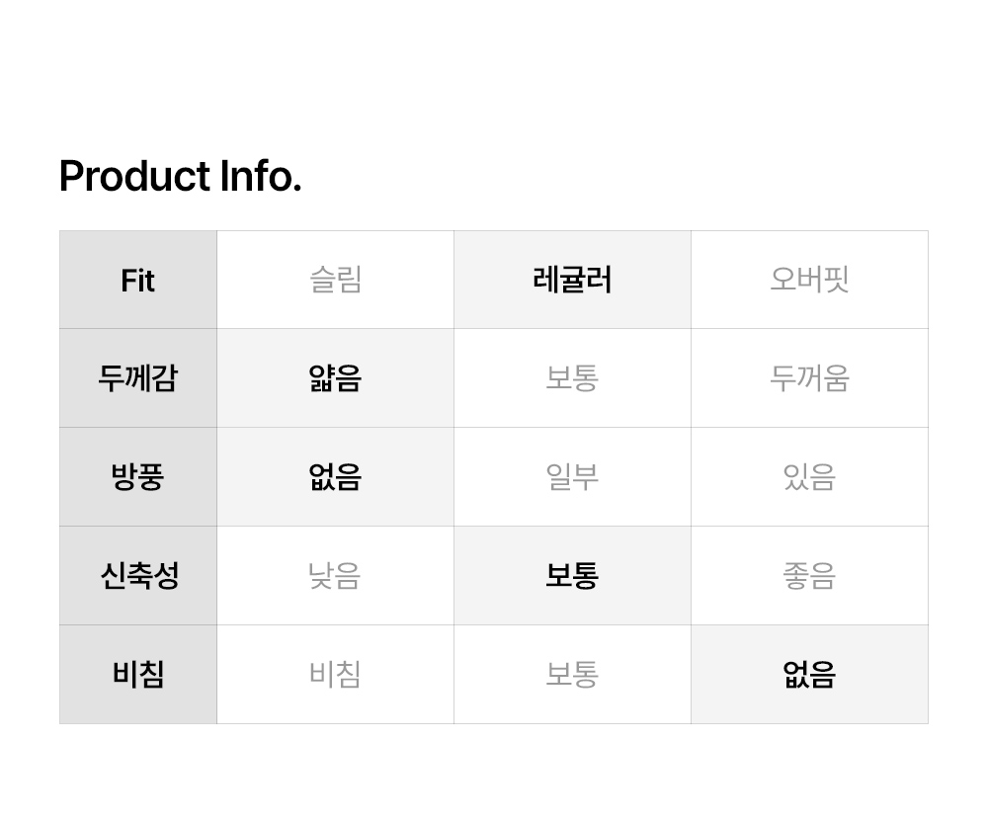
Task: Select the 낮음 stretch option
Action: tap(335, 576)
